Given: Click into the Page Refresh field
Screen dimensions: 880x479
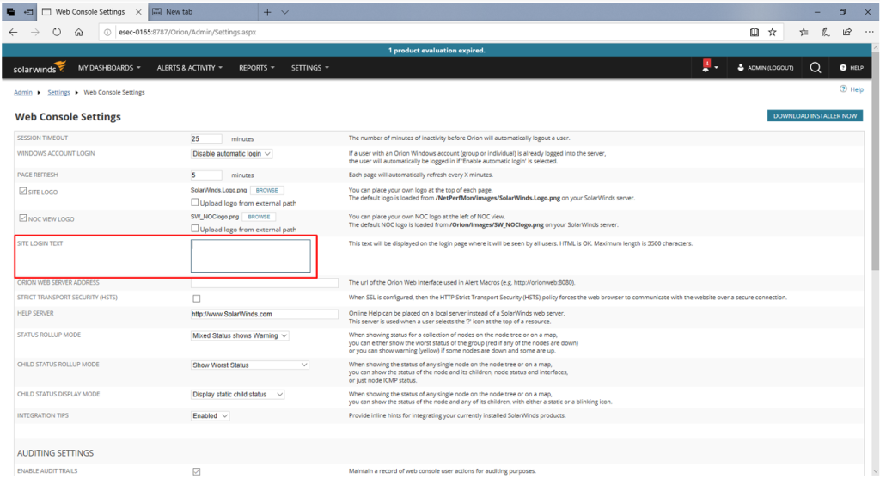Looking at the screenshot, I should pyautogui.click(x=206, y=175).
